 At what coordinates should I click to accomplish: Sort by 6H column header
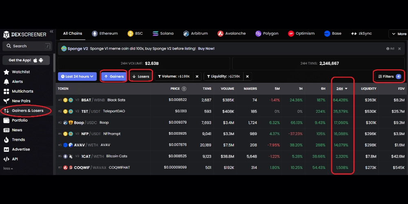[323, 89]
